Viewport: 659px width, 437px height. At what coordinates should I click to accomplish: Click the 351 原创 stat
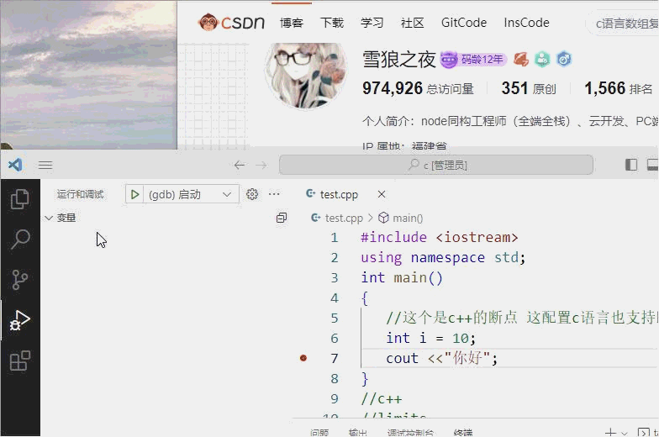point(529,89)
